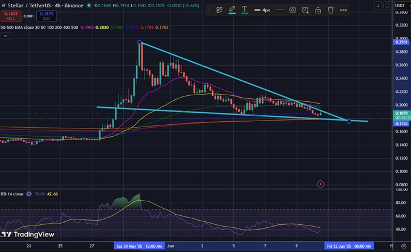Delete the drawing with trash icon
This screenshot has height=252, width=411.
[331, 10]
